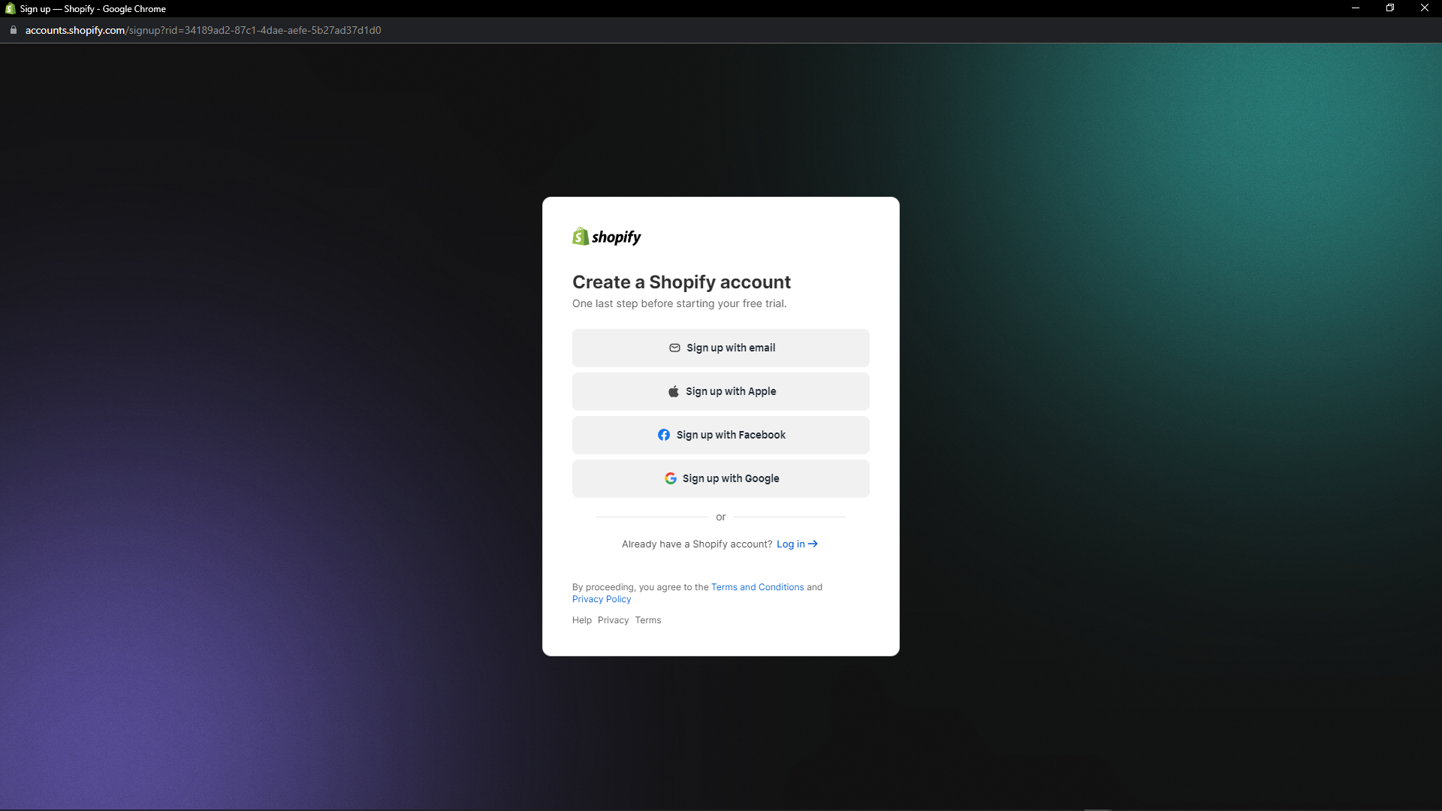Click the Apple icon on the Apple button

click(x=673, y=390)
